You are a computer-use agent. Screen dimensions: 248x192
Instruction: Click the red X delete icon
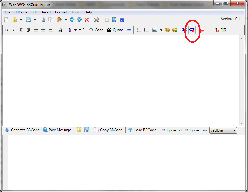pos(86,20)
